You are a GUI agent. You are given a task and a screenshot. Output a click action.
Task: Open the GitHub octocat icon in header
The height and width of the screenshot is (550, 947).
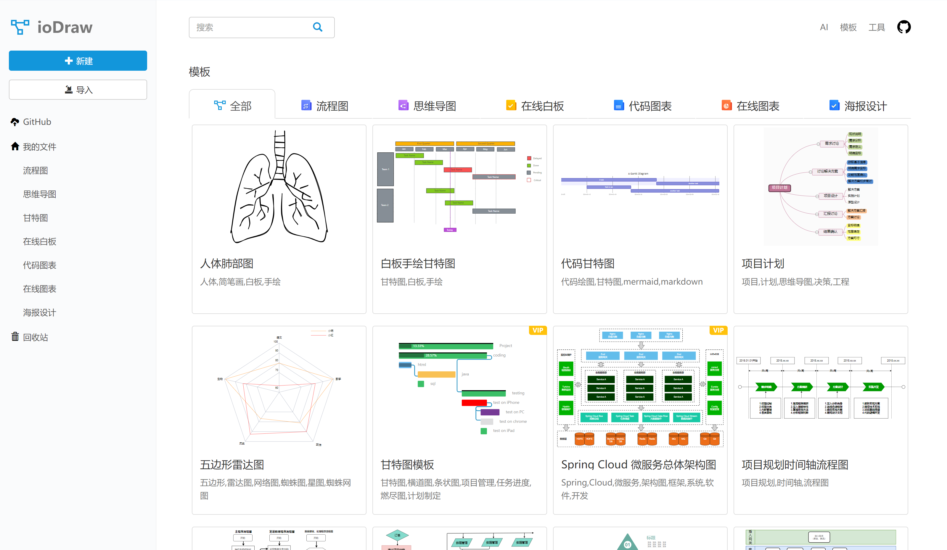(903, 27)
